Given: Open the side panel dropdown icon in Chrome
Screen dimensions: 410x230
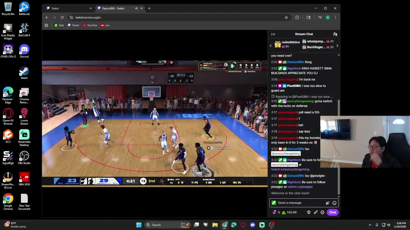Looking at the screenshot, I should [308, 18].
